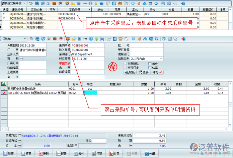
Task: Click the phone icon in the 采购单 toolbar
Action: 43,39
